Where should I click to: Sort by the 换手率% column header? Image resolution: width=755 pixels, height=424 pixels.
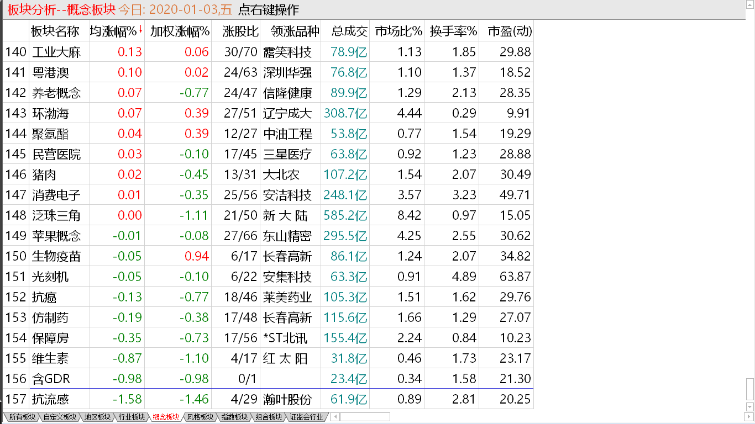point(453,31)
